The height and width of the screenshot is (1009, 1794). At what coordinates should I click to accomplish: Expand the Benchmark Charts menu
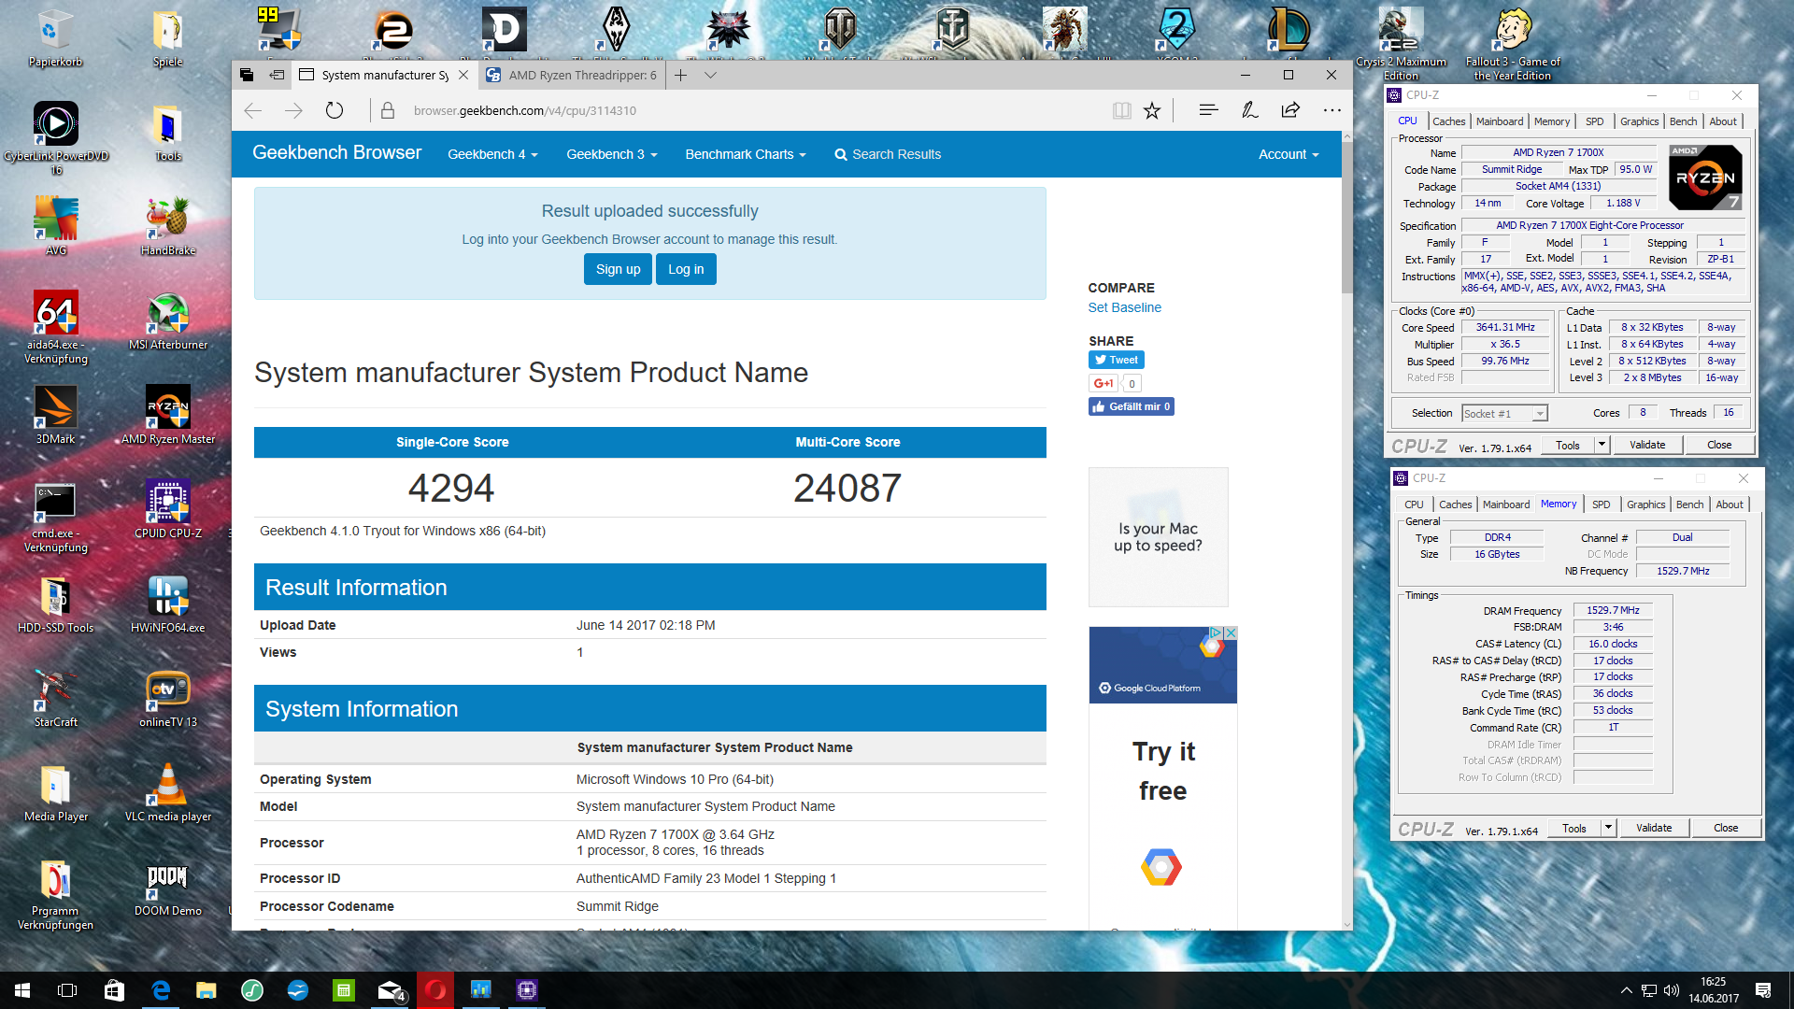tap(745, 154)
